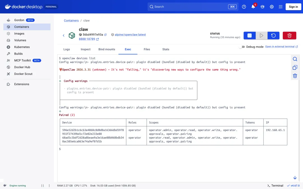
Task: Open the 8888:18789 port link
Action: [87, 39]
